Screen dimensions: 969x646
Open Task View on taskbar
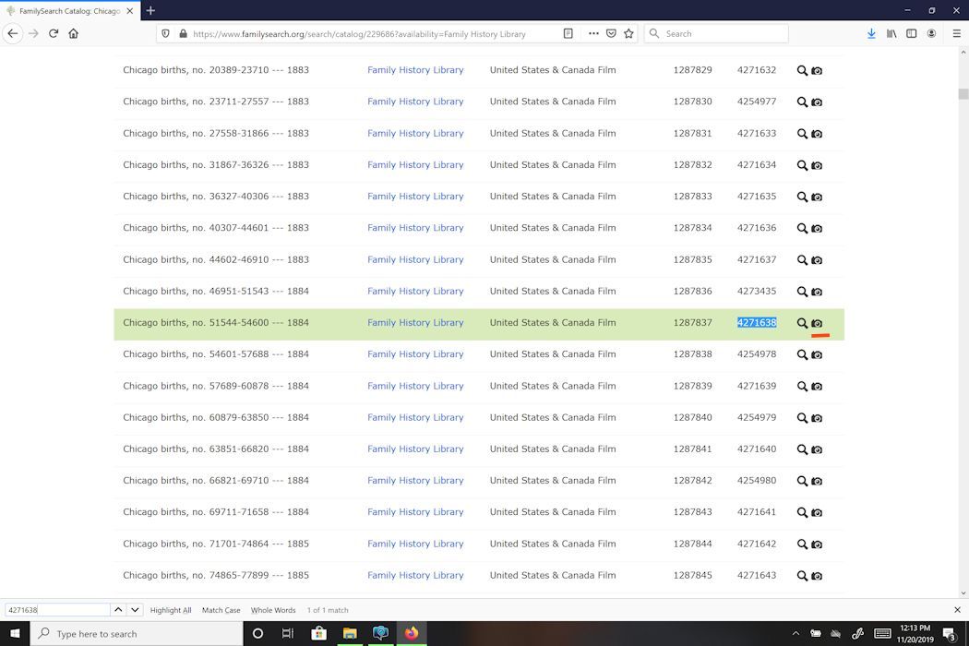point(287,634)
